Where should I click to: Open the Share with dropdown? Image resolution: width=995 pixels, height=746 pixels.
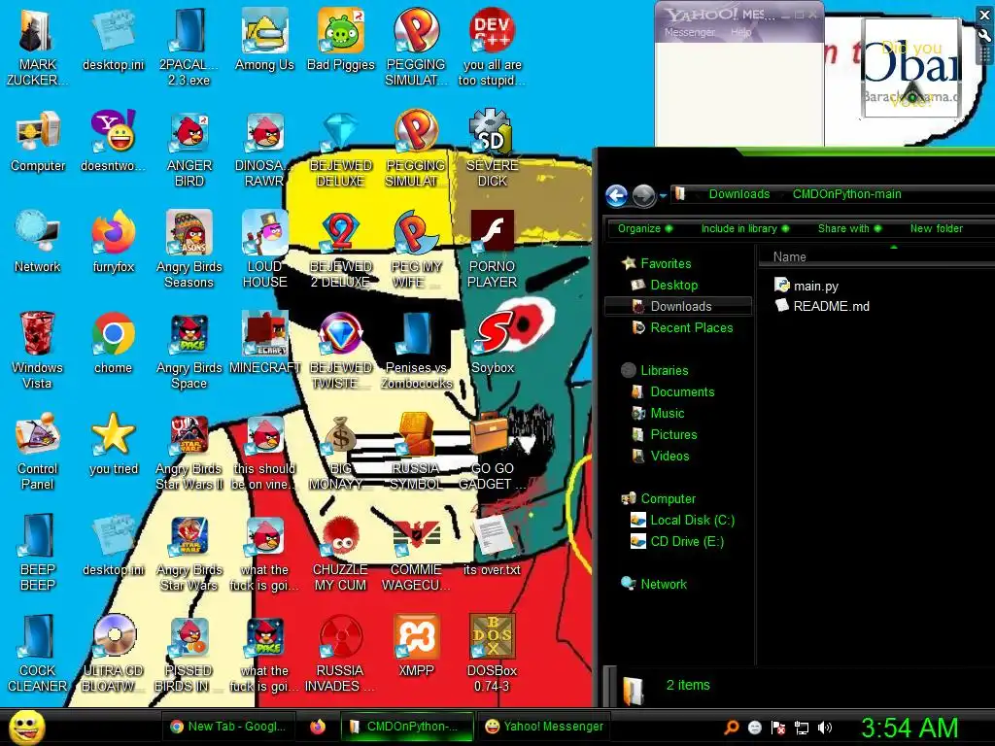pos(849,228)
